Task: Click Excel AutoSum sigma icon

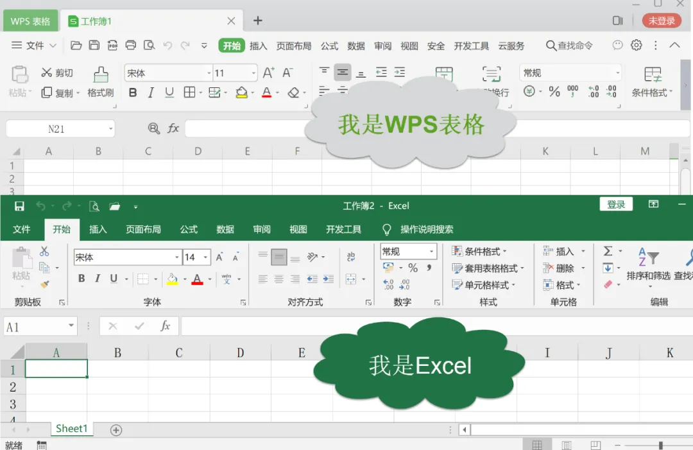Action: click(608, 251)
